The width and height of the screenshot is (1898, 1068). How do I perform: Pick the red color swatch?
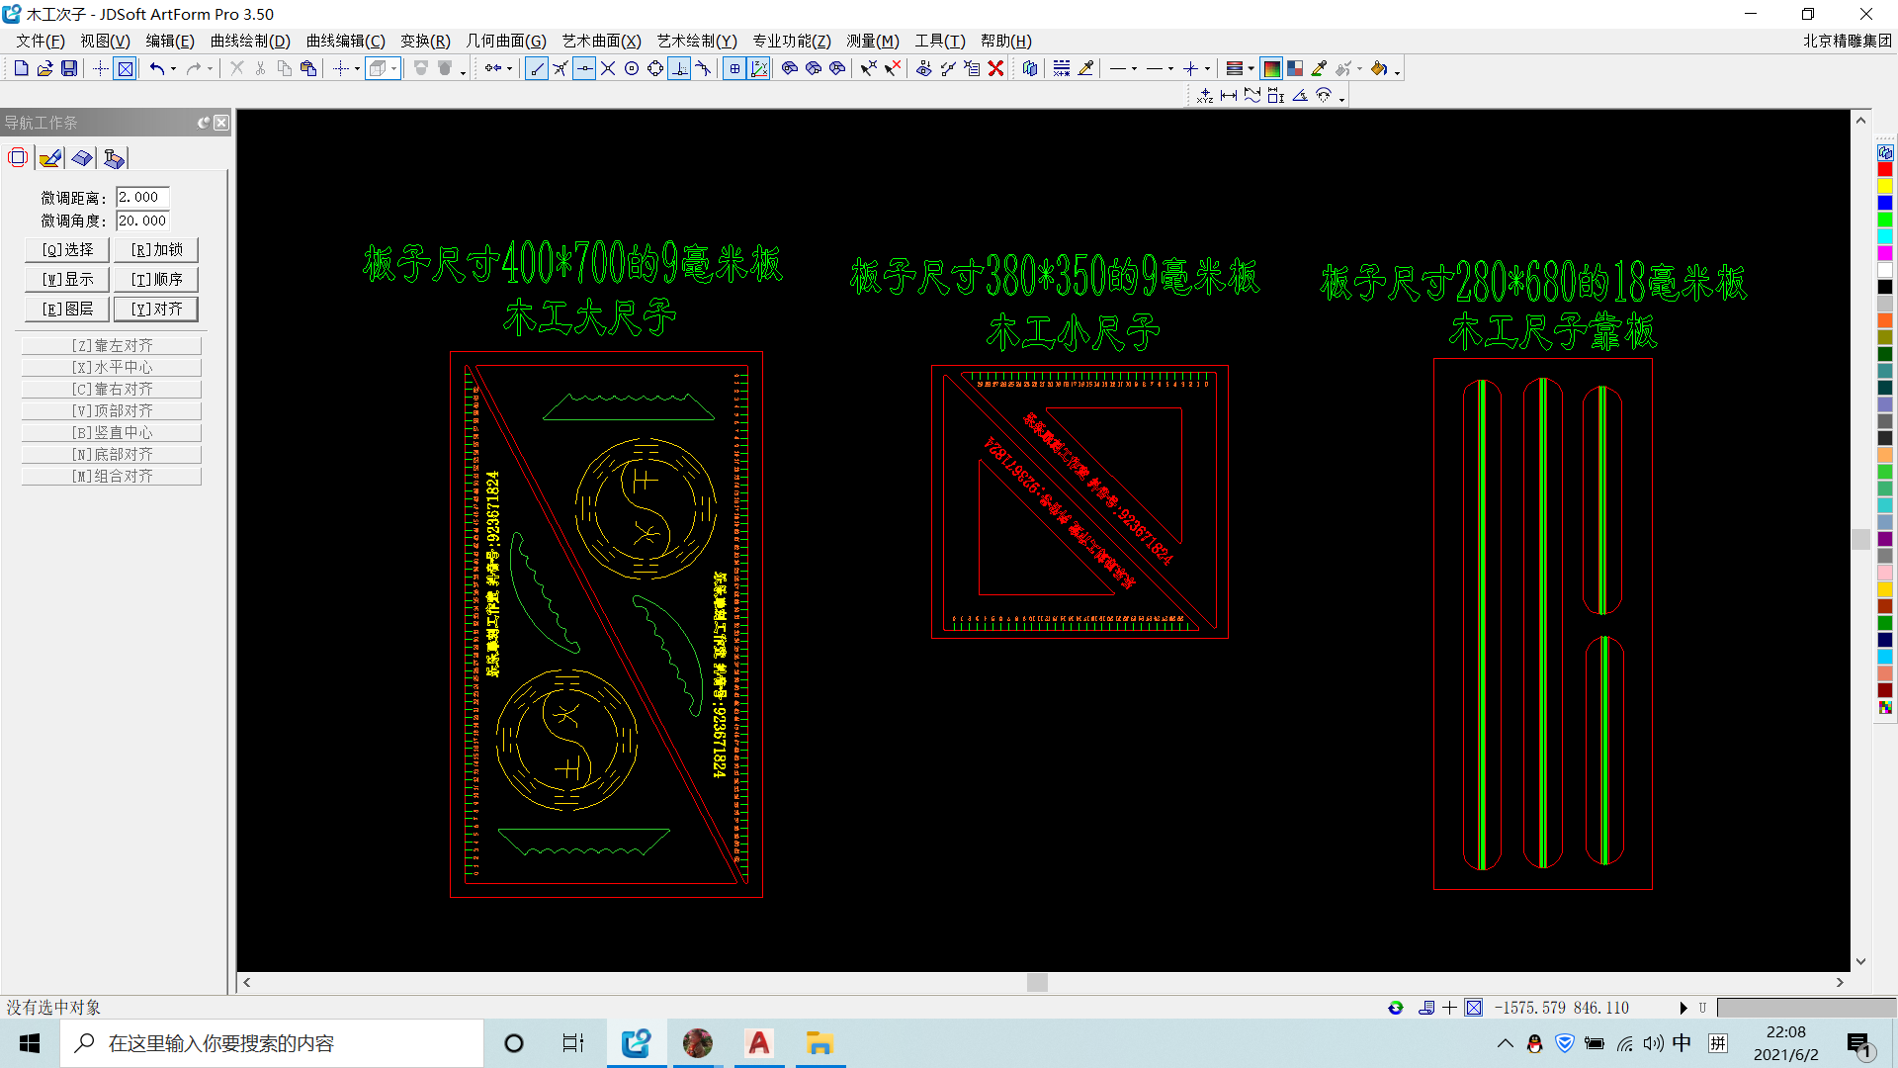pyautogui.click(x=1885, y=170)
